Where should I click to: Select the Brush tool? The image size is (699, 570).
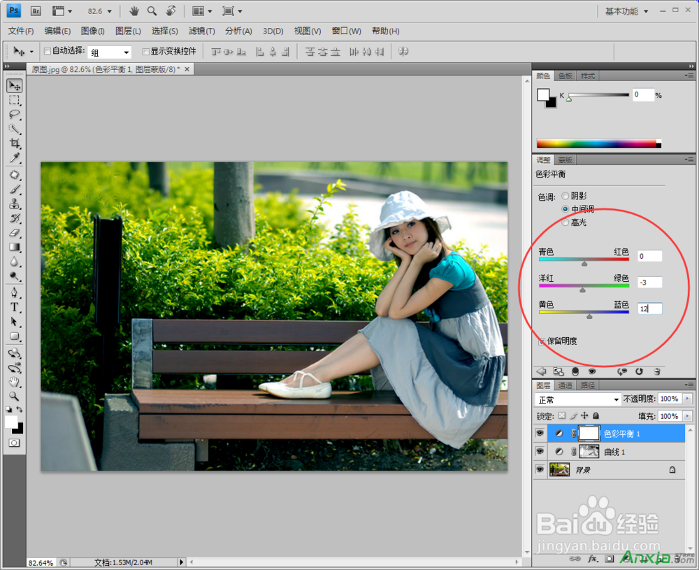(14, 189)
